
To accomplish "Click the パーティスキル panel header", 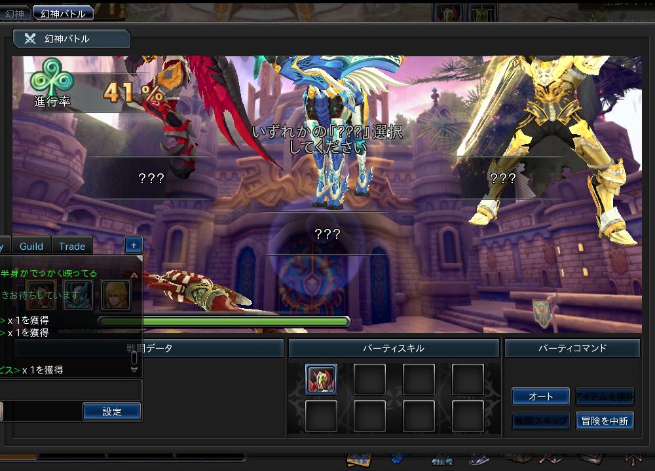I will click(394, 348).
